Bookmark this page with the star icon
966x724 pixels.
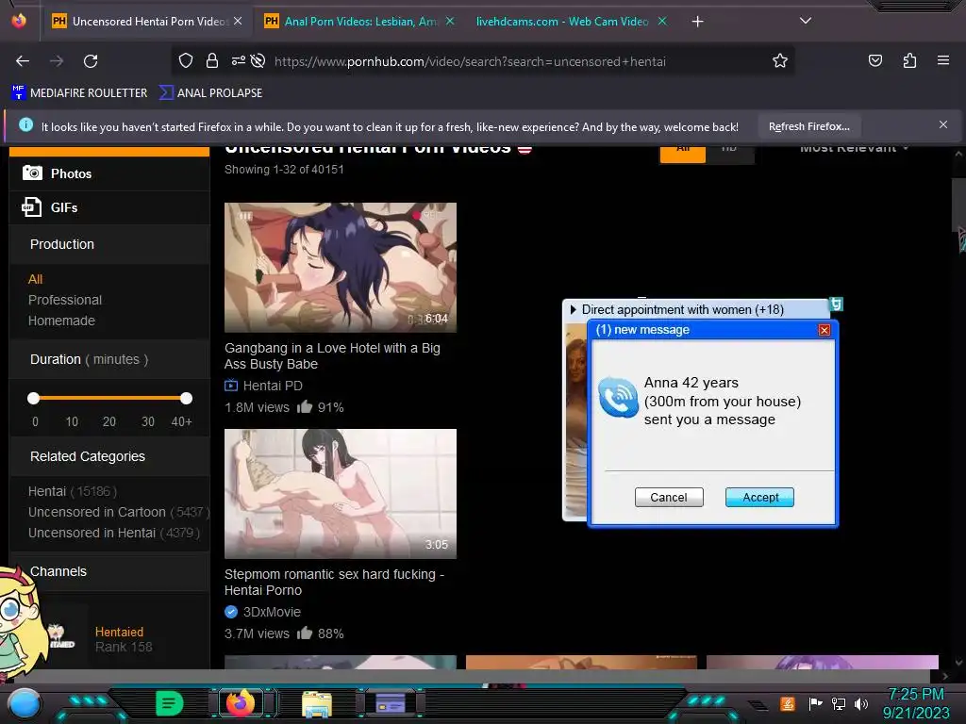click(780, 60)
